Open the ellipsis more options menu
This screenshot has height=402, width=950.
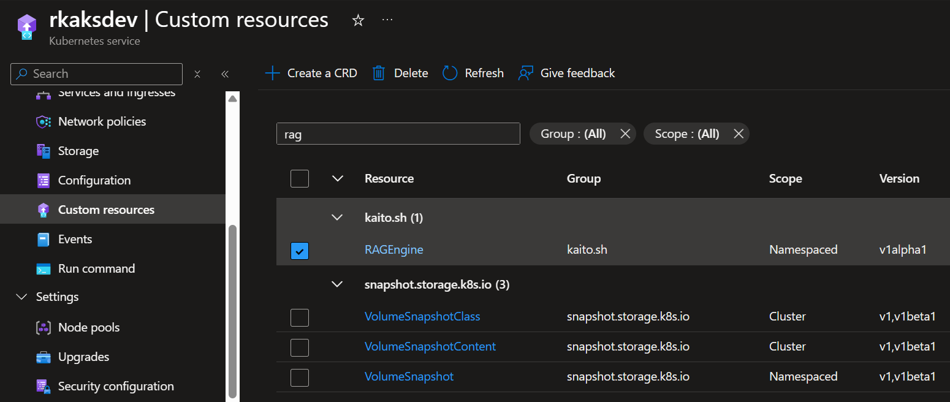click(x=387, y=20)
